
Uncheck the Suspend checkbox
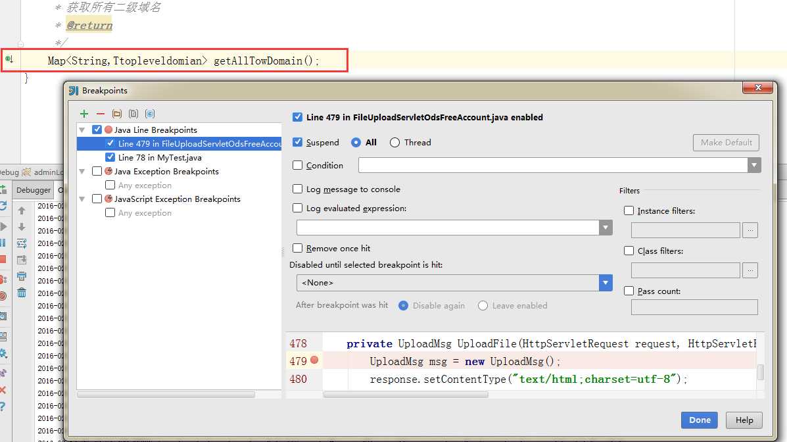tap(298, 142)
